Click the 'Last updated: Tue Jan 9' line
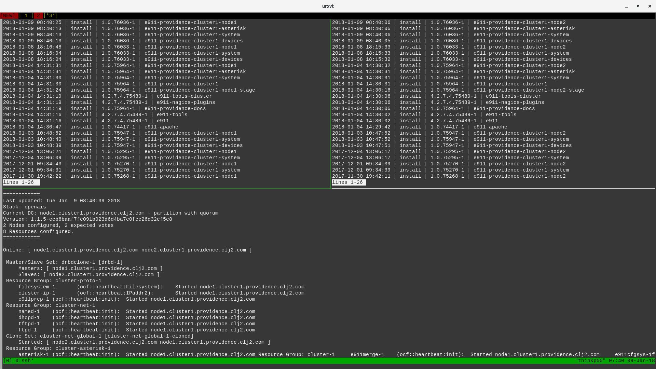This screenshot has width=656, height=369. pyautogui.click(x=61, y=201)
